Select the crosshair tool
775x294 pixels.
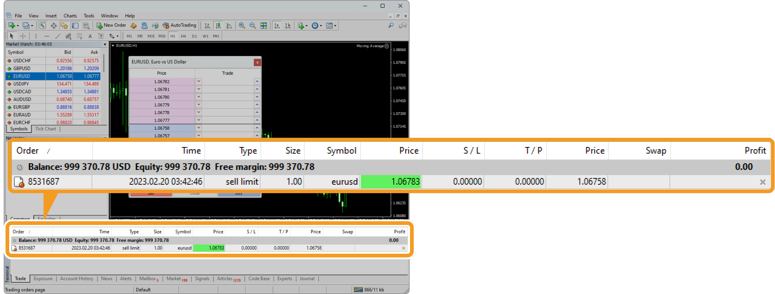[23, 36]
